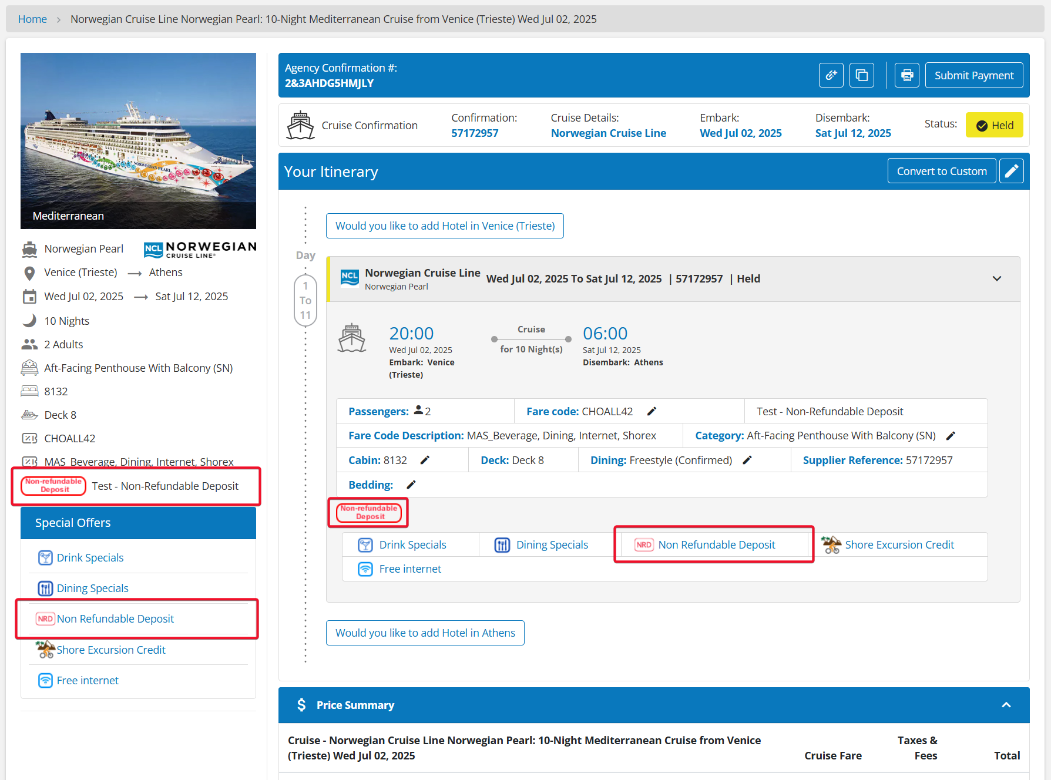Open sidebar Drink Specials link
The image size is (1051, 780).
90,557
